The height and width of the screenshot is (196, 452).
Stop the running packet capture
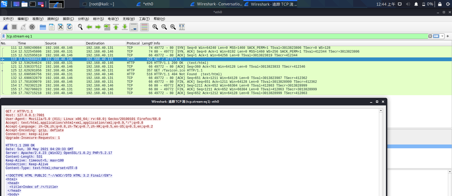coord(14,27)
